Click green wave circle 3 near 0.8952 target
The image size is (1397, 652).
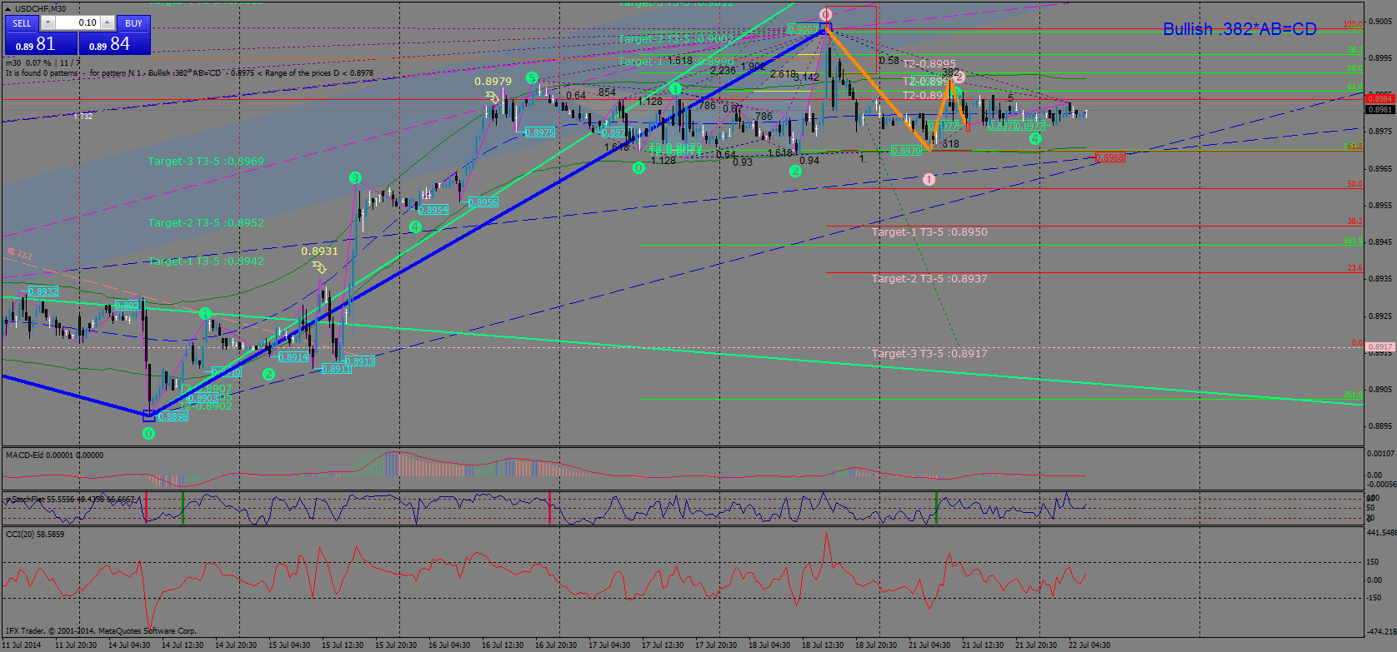pyautogui.click(x=355, y=177)
